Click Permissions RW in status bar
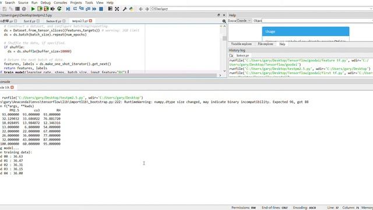Viewport: 373px width, 210px height. pos(244,208)
